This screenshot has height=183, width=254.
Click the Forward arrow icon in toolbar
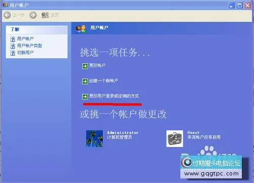pyautogui.click(x=33, y=15)
